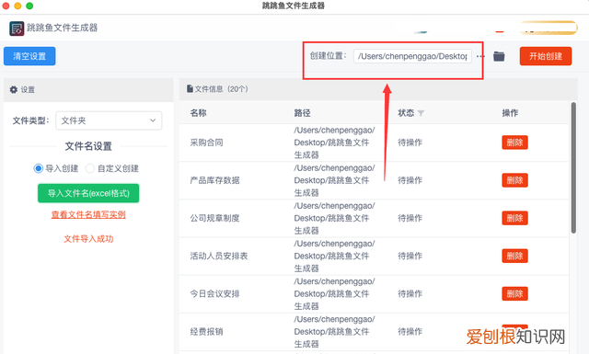The width and height of the screenshot is (589, 354).
Task: Click the 待操作 status in 采购合同 row
Action: (410, 143)
